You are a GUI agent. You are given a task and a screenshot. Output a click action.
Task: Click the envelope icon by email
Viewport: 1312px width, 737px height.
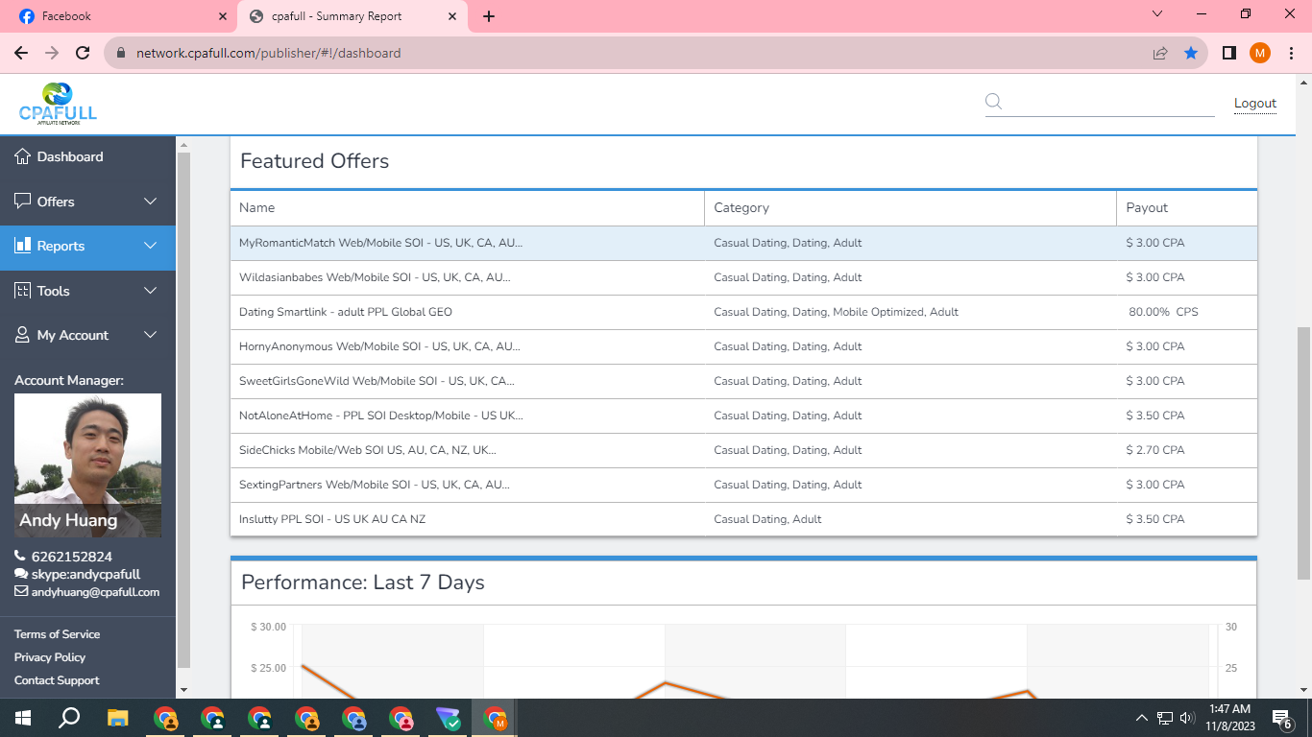(x=21, y=592)
